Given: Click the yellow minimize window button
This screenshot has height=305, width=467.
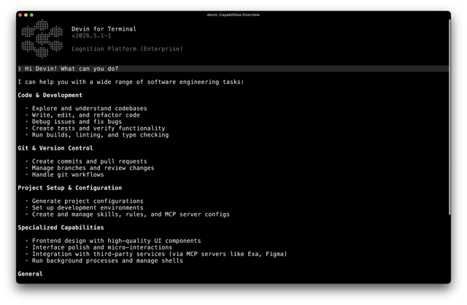Looking at the screenshot, I should tap(26, 15).
